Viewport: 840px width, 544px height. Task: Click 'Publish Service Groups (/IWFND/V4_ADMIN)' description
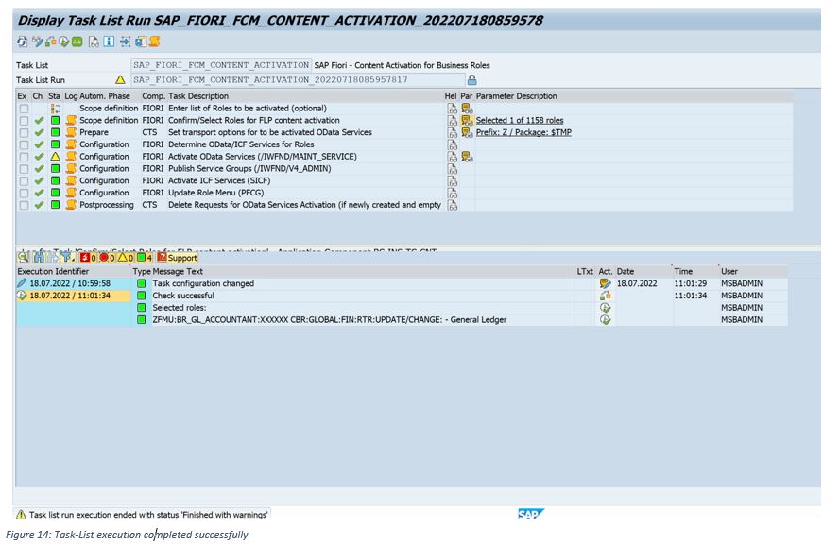tap(249, 169)
